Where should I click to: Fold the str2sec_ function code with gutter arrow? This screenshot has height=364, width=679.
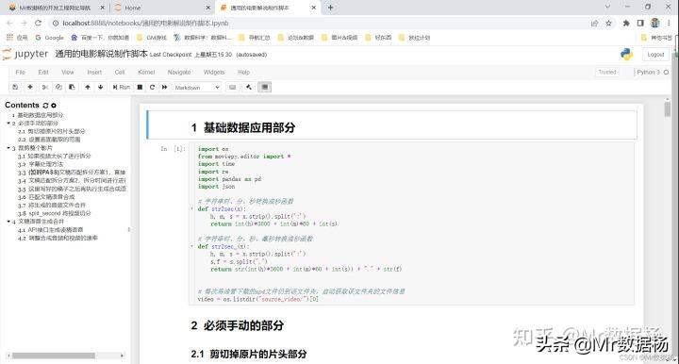(x=192, y=246)
